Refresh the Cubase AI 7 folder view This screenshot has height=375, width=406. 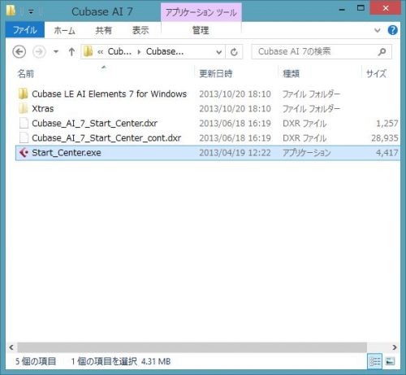pyautogui.click(x=234, y=51)
